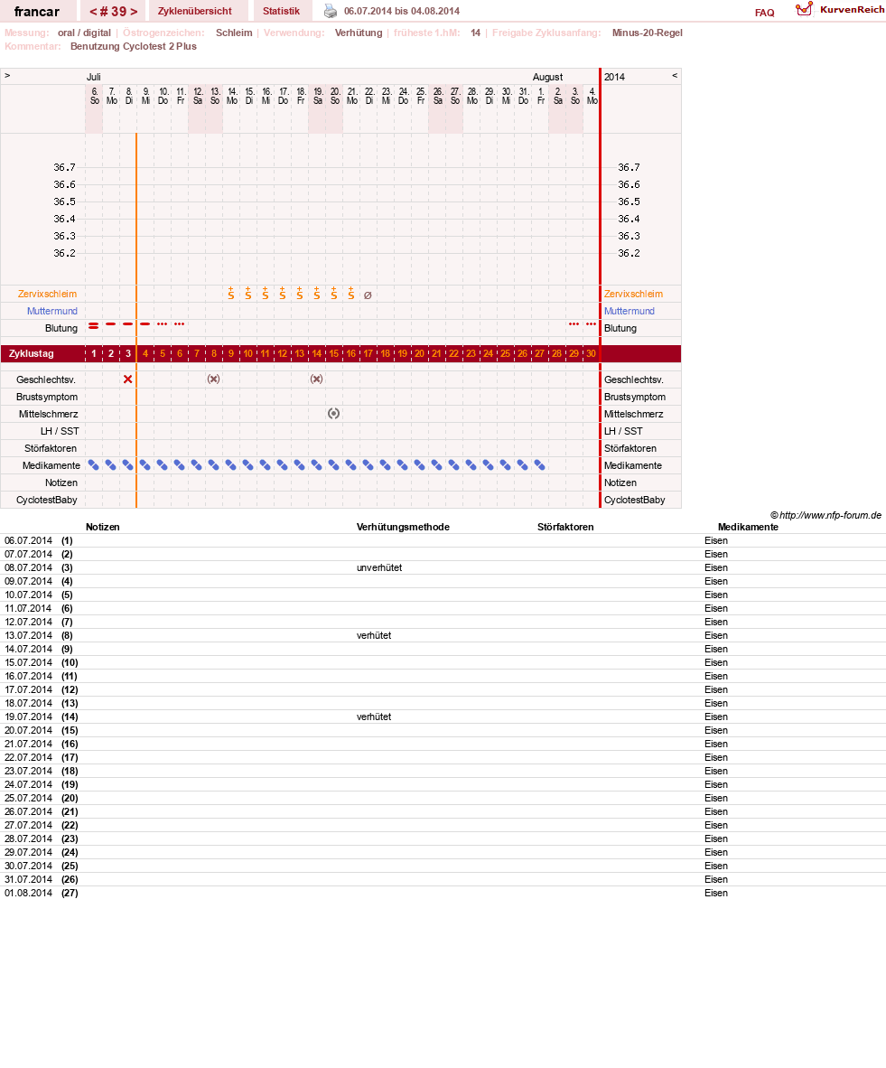
Task: Open the Statistik tab
Action: [x=281, y=11]
